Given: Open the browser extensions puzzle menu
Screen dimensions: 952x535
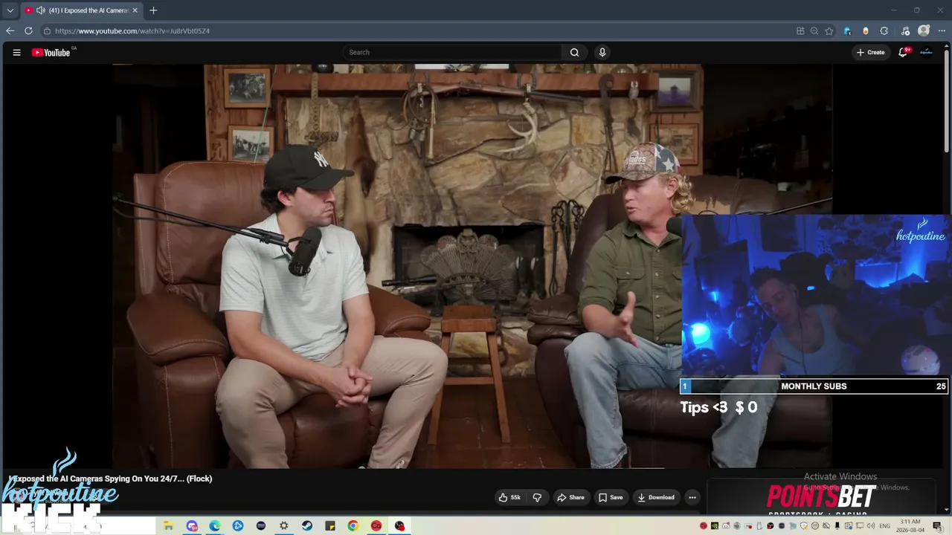Looking at the screenshot, I should pos(884,31).
